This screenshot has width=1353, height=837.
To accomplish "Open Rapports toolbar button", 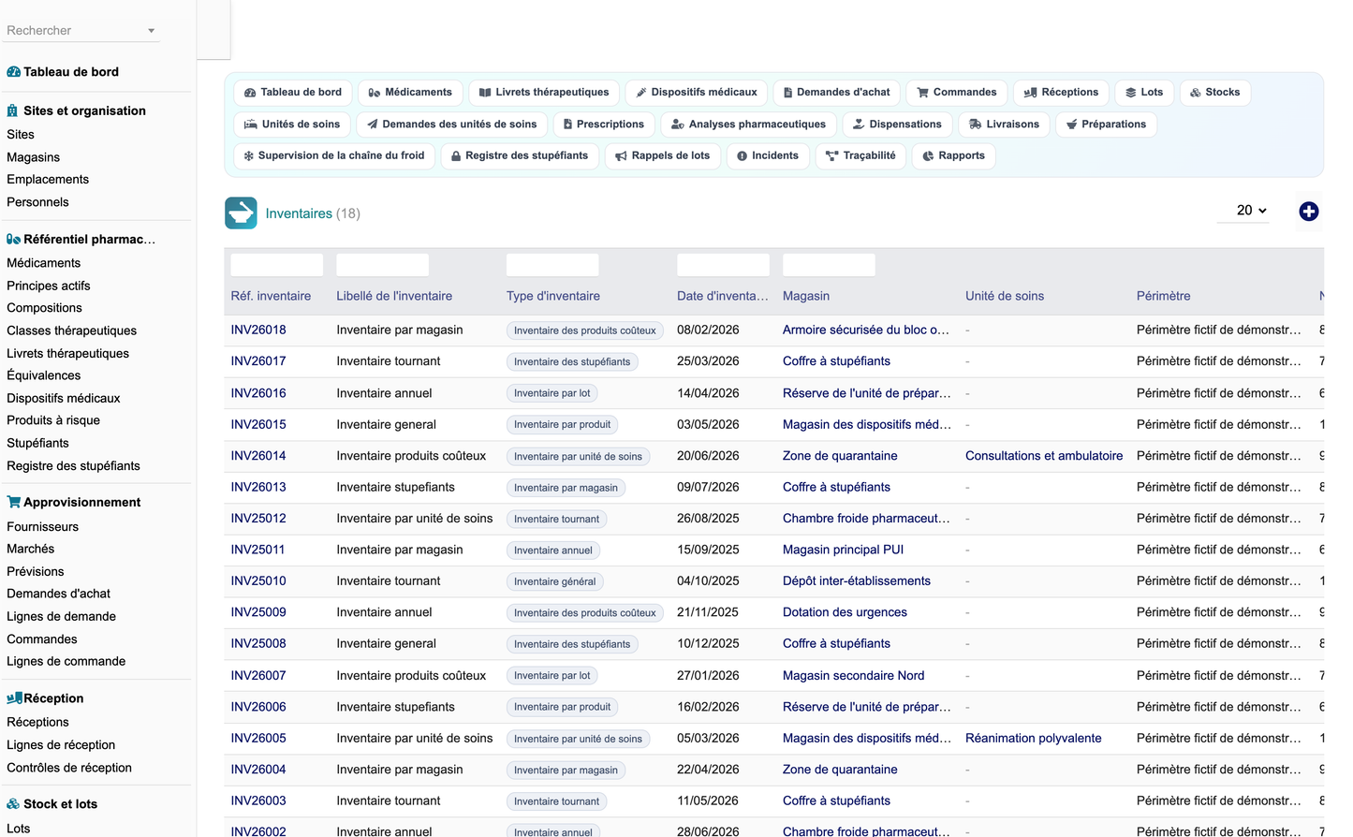I will pos(953,156).
